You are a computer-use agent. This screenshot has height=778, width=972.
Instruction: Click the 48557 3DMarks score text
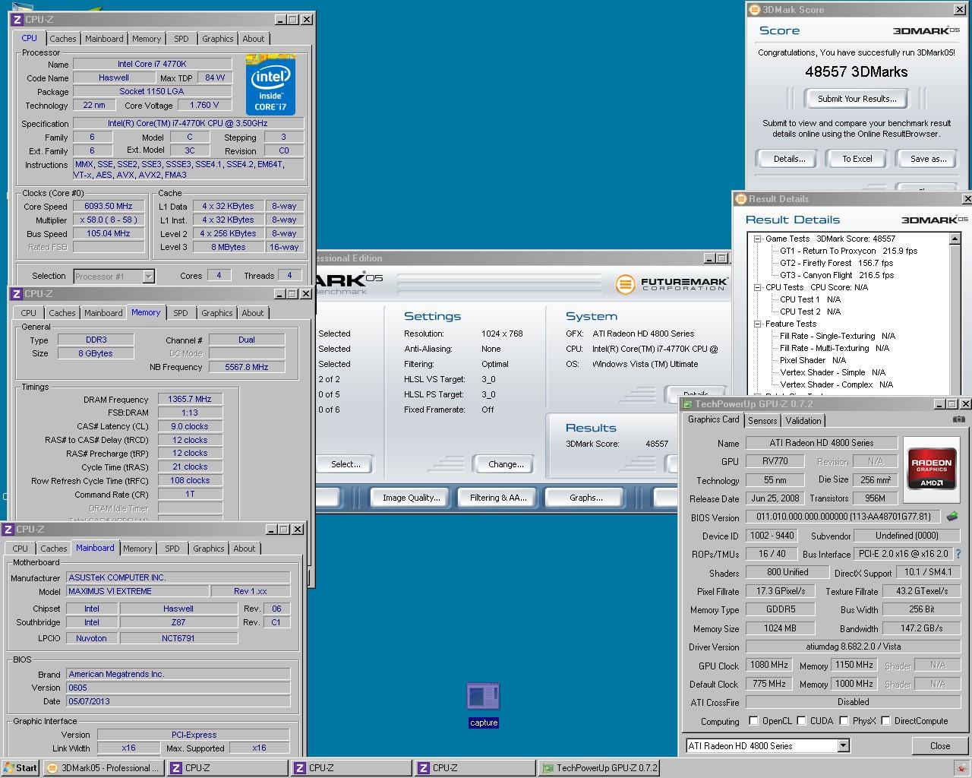click(x=856, y=72)
